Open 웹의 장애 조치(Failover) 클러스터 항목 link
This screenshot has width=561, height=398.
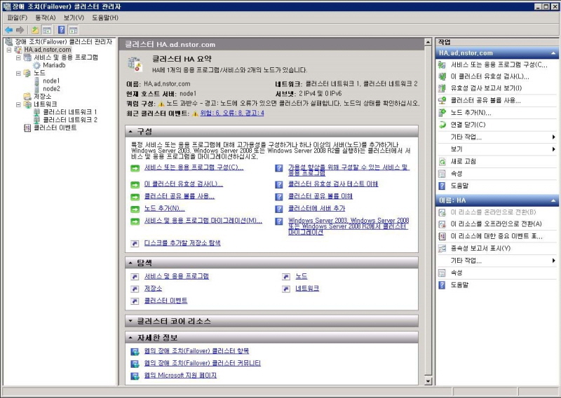pyautogui.click(x=196, y=351)
